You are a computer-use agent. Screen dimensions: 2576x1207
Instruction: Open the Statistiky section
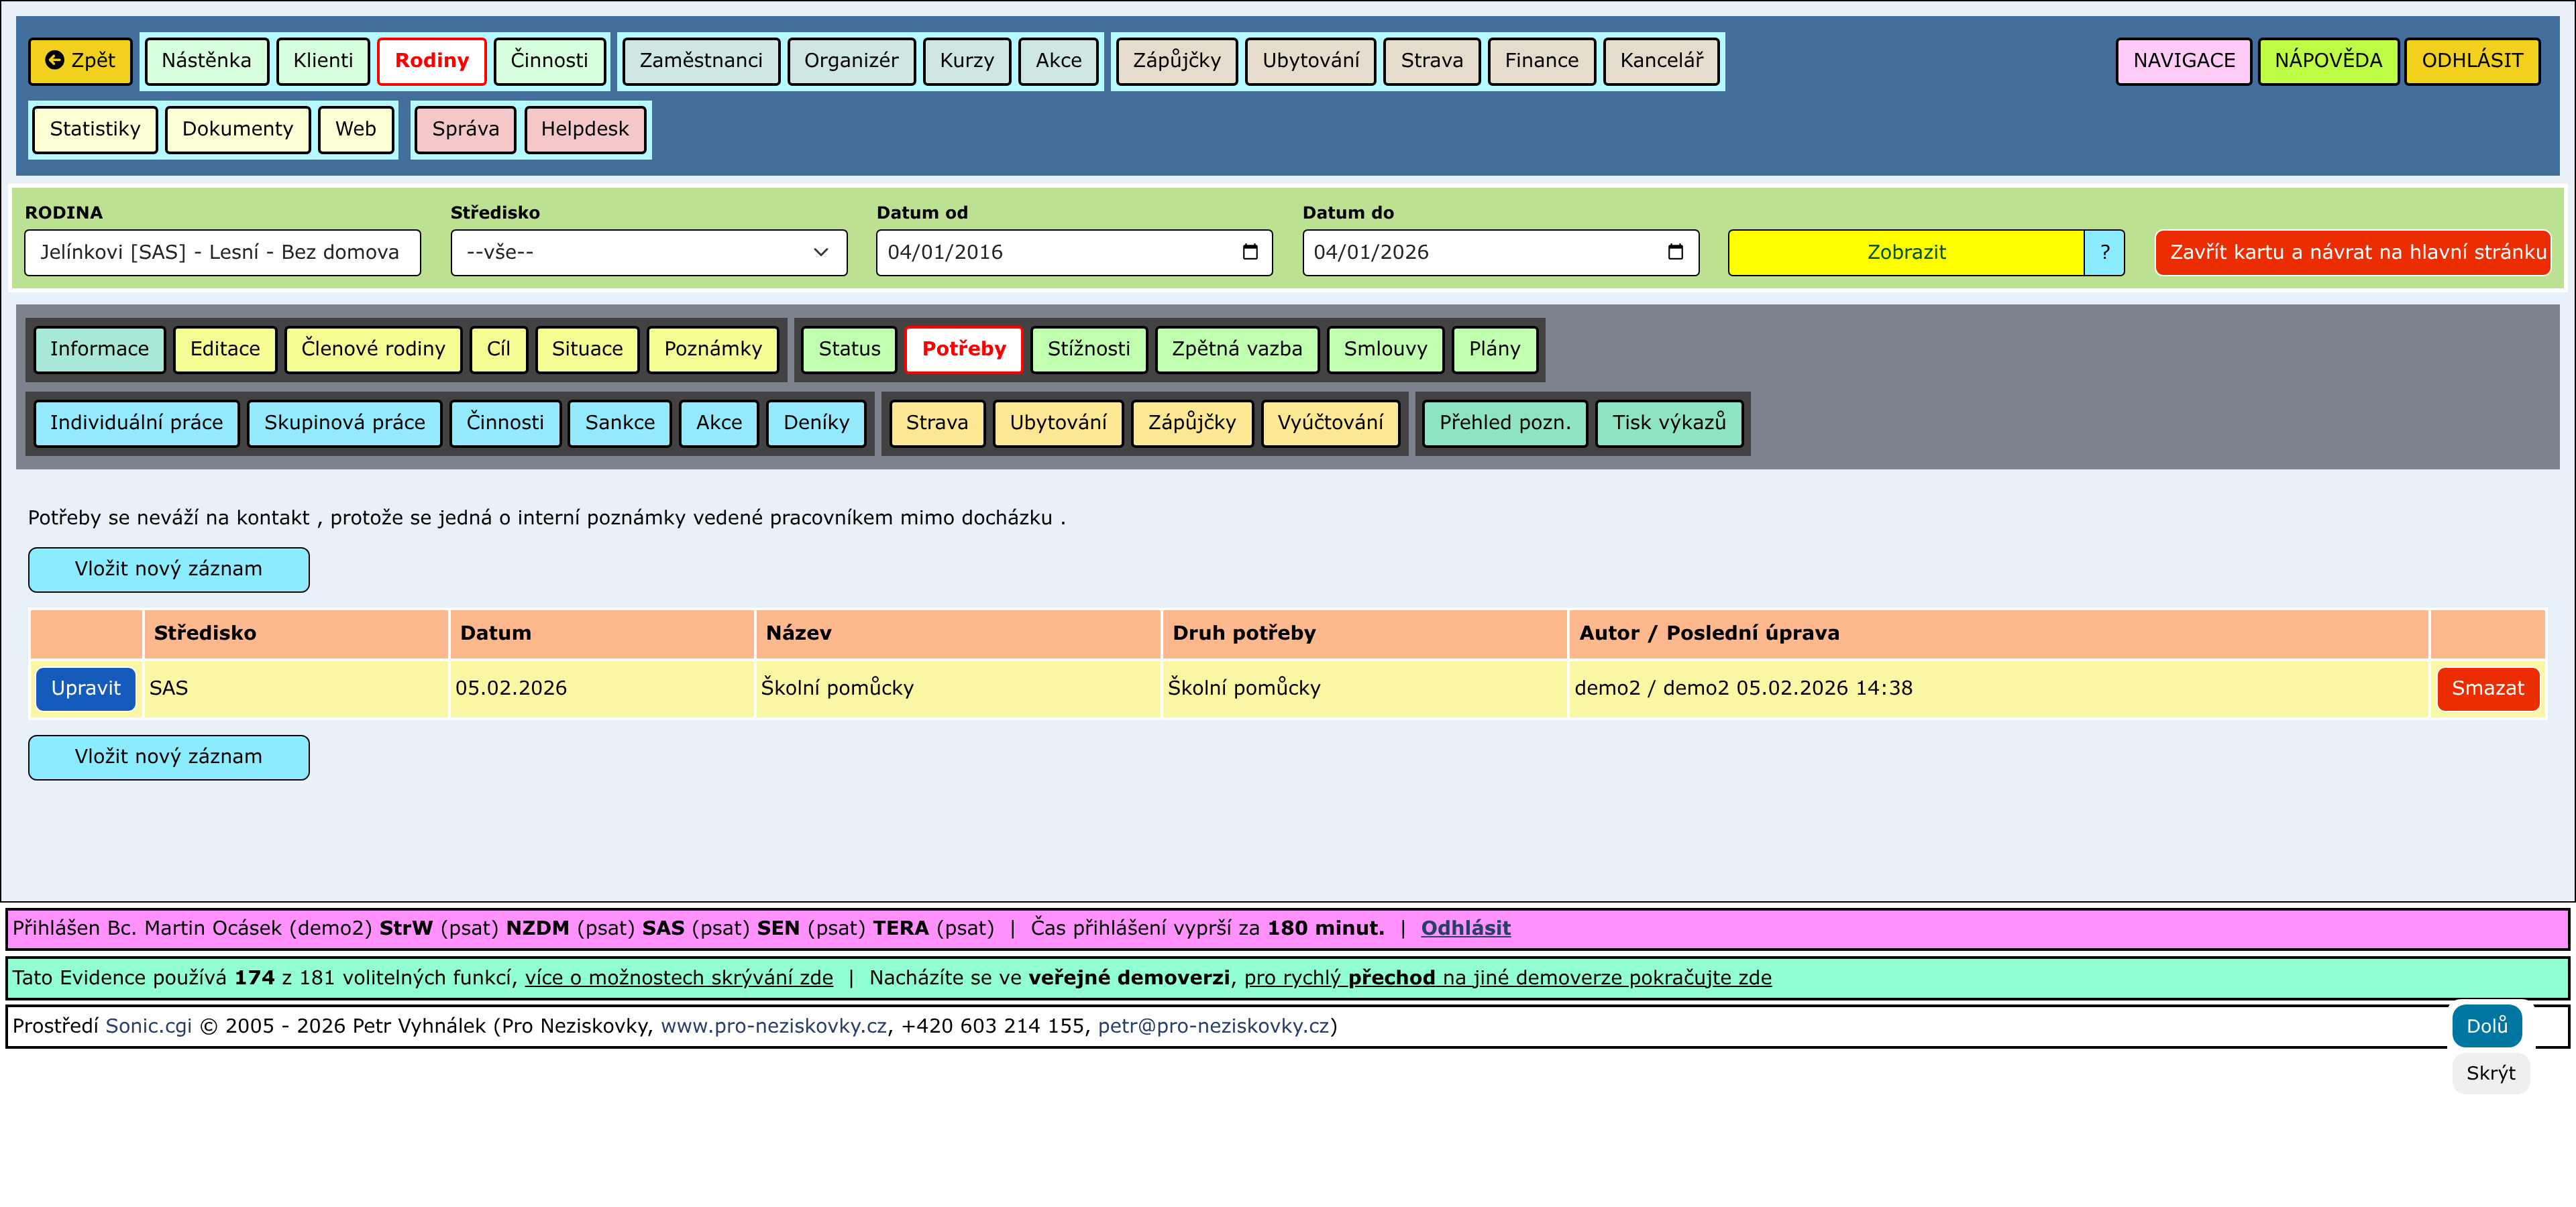tap(95, 130)
